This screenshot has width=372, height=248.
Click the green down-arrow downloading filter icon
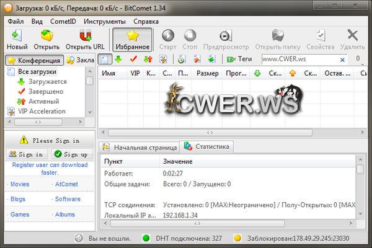118,59
